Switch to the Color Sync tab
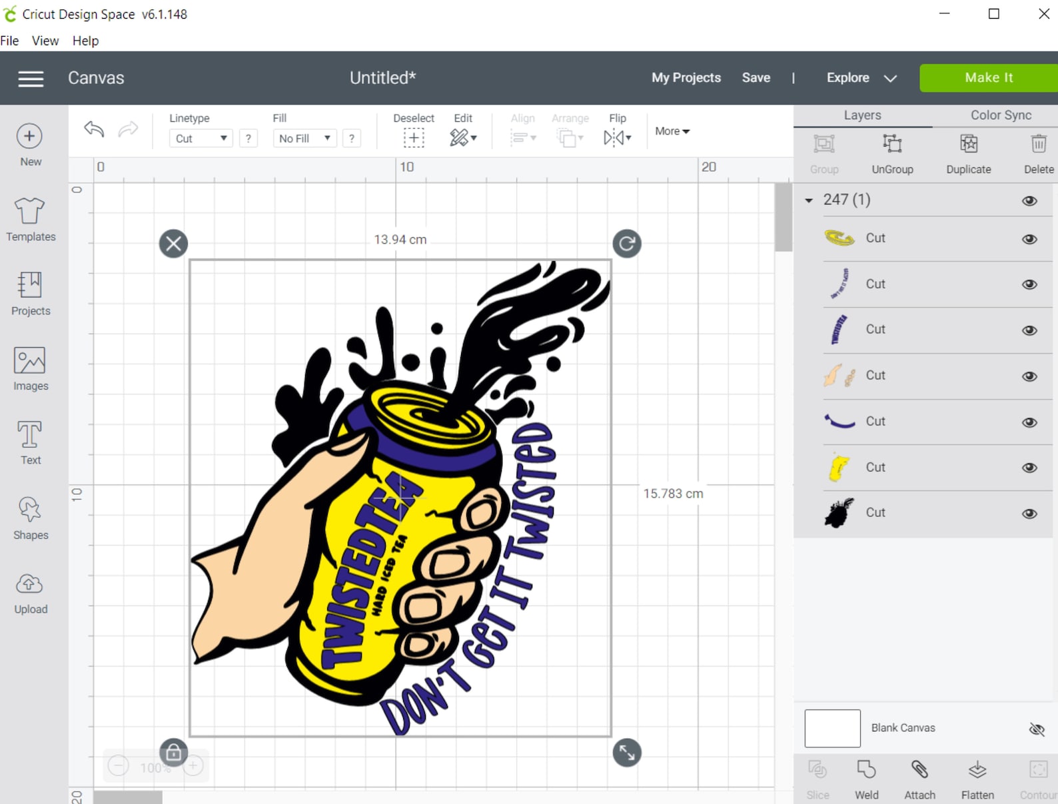Screen dimensions: 1058x804 (x=1001, y=115)
